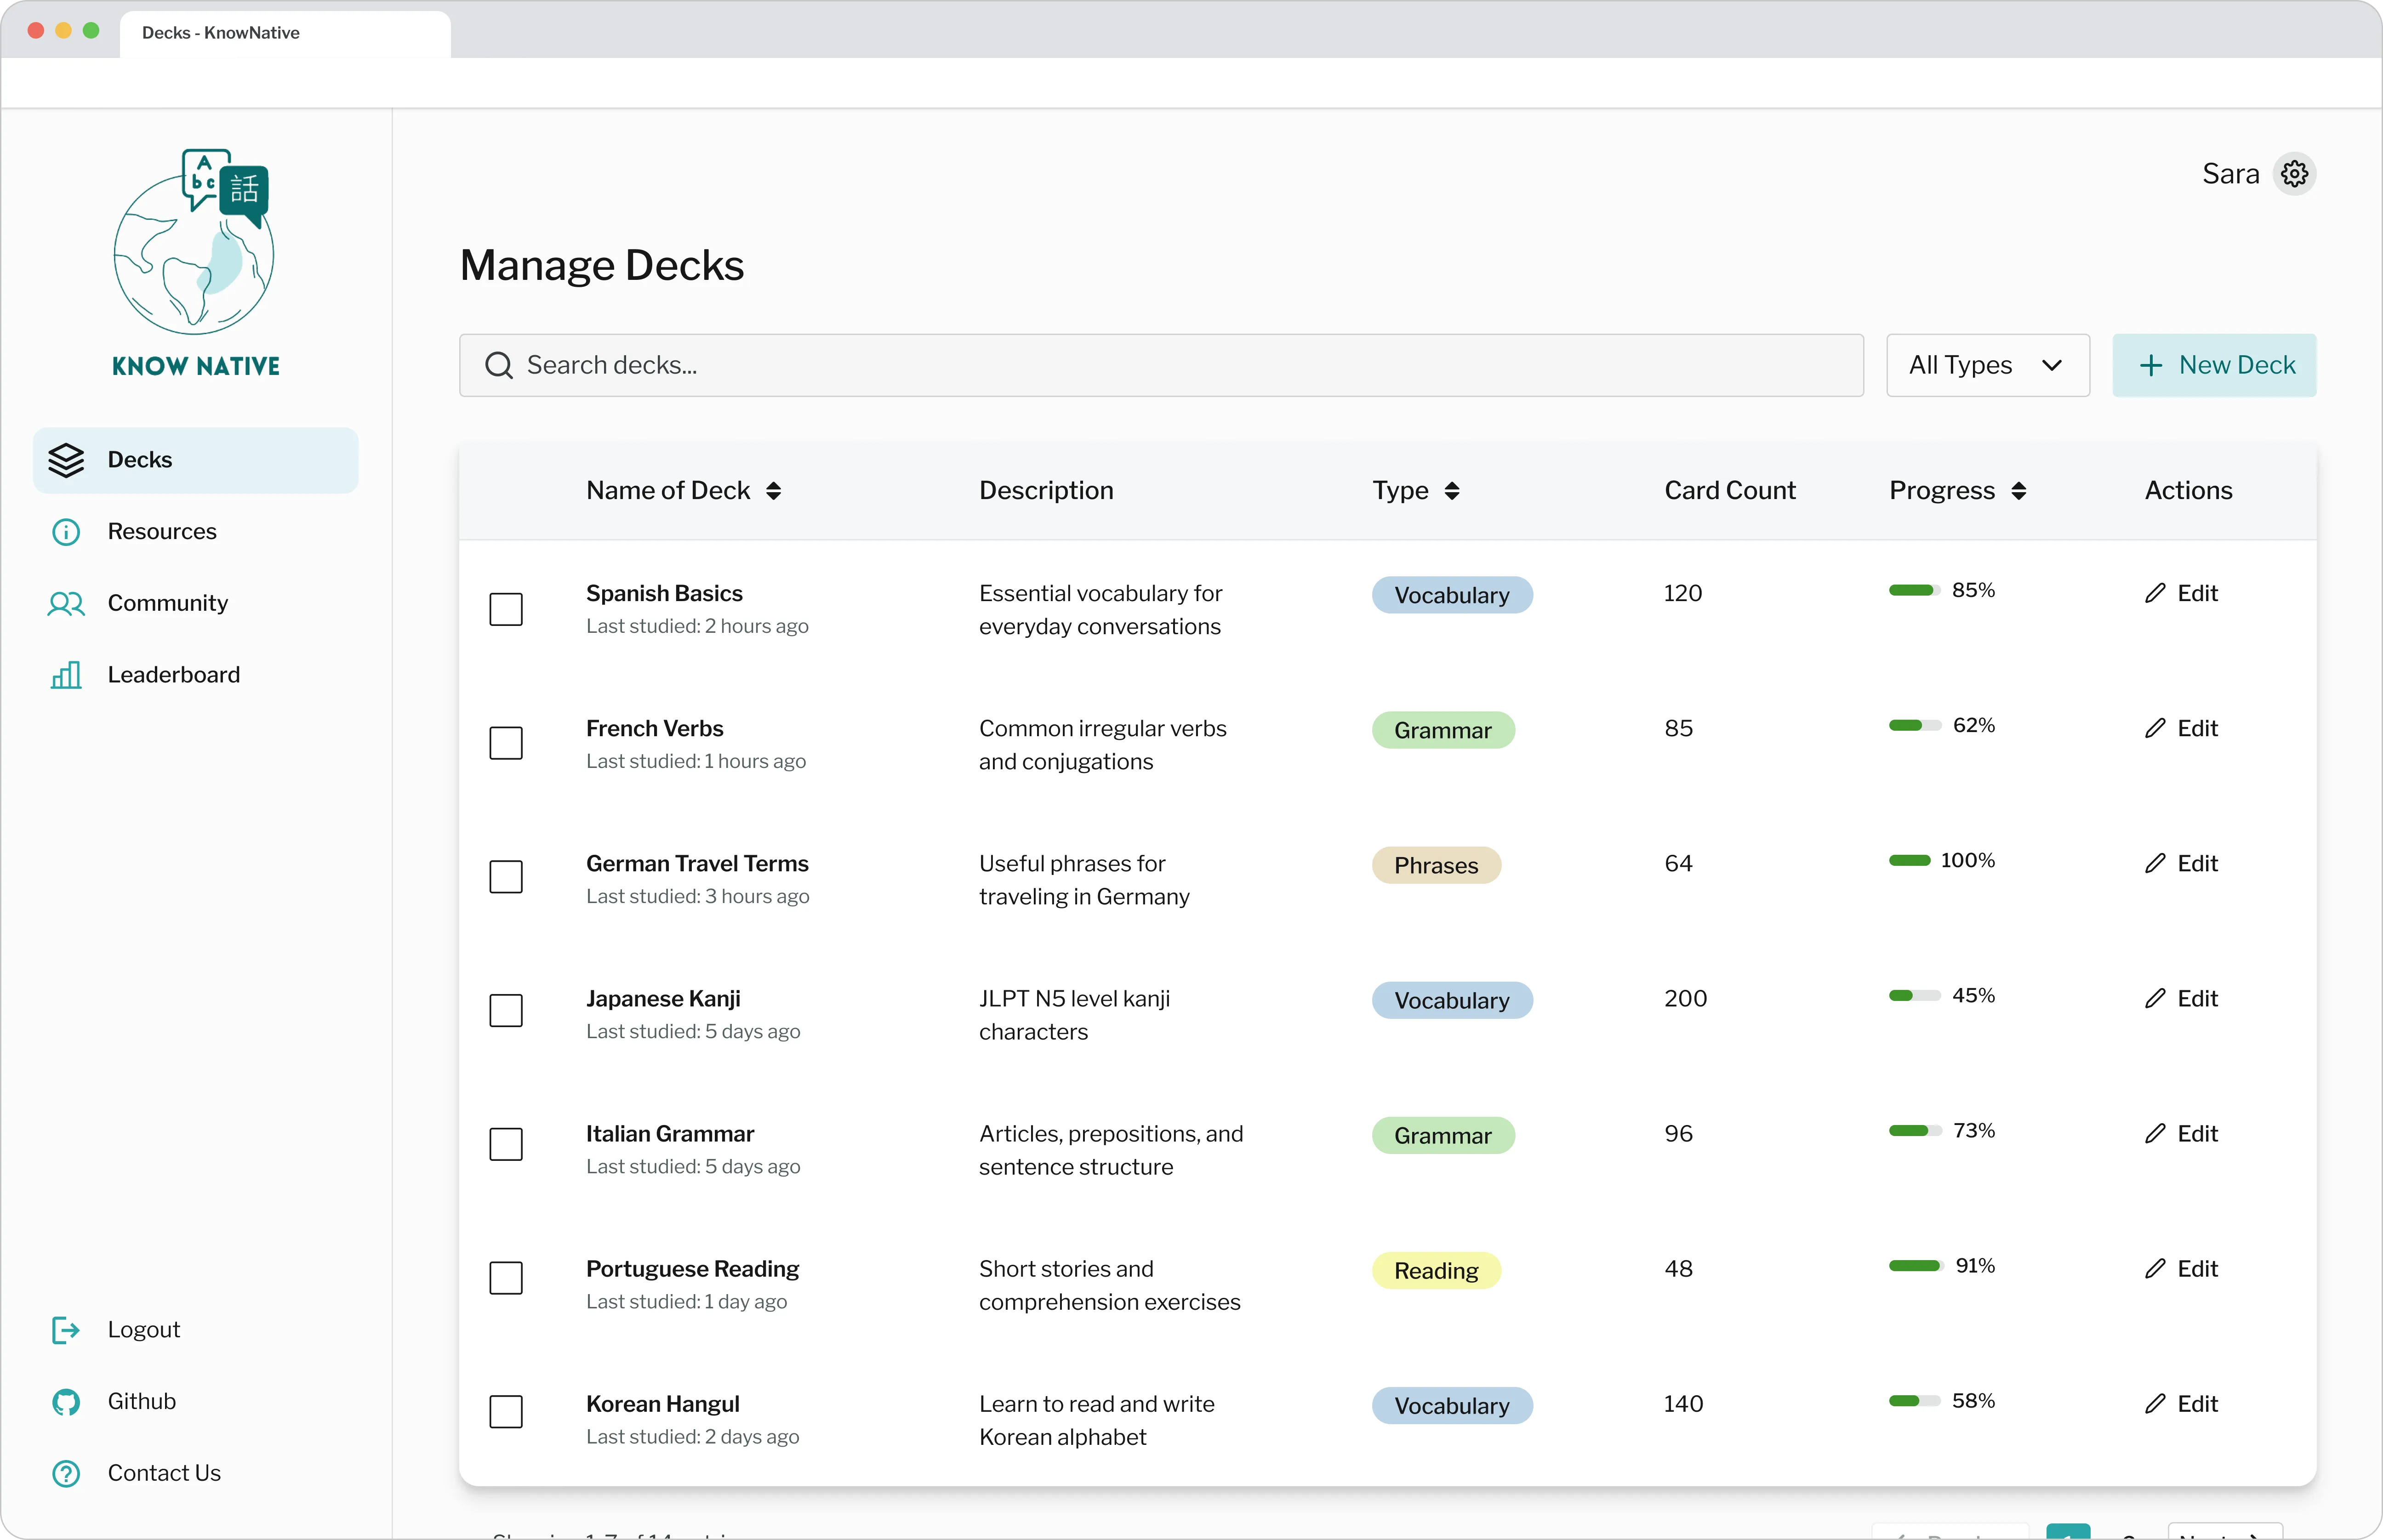
Task: Open the All Types filter dropdown
Action: (1987, 365)
